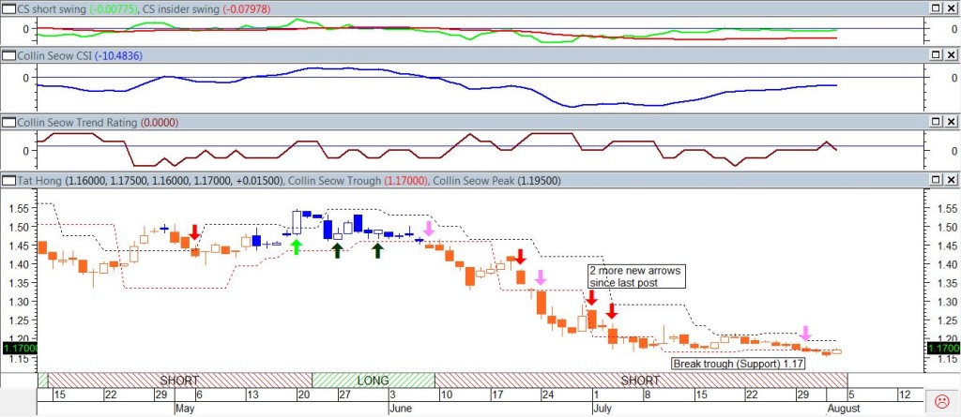961x417 pixels.
Task: Click the '10' date label on the axis
Action: [x=447, y=395]
